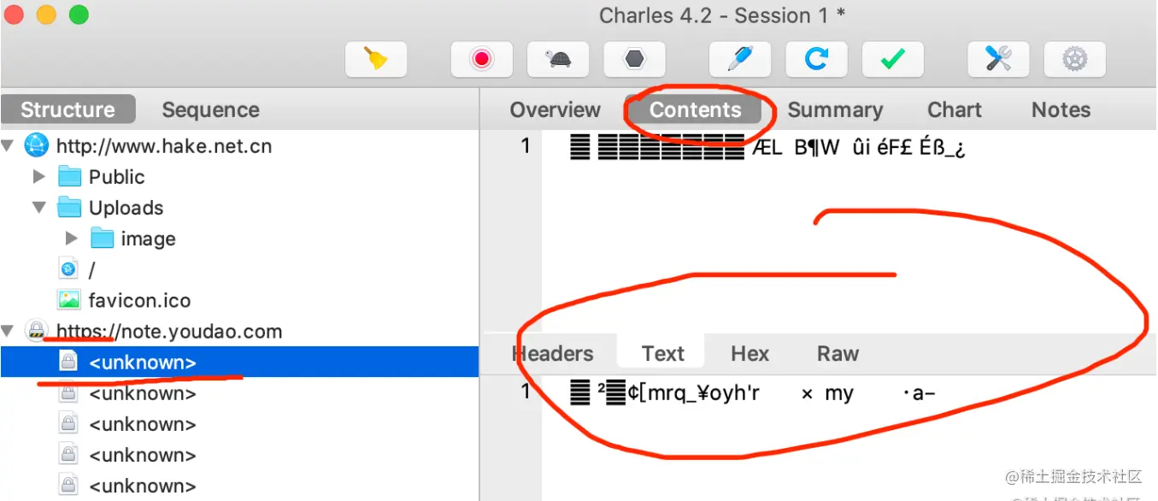Select the Raw response tab
The height and width of the screenshot is (501, 1158).
(x=838, y=354)
